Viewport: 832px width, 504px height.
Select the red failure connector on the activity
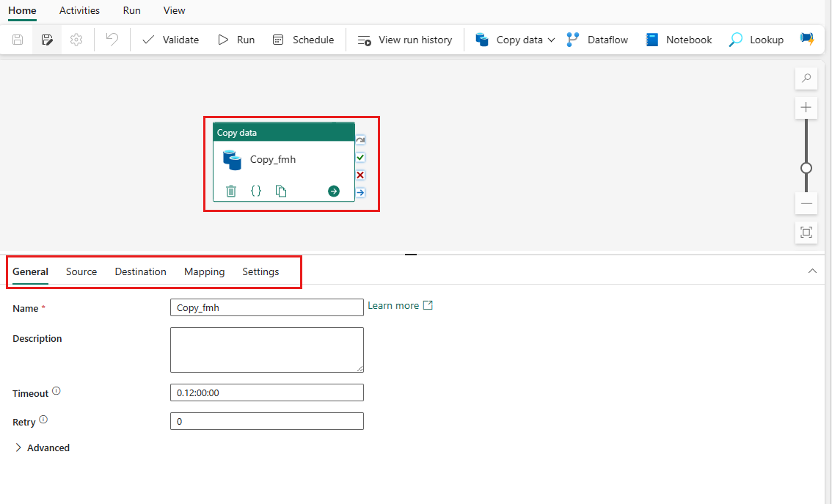click(360, 175)
